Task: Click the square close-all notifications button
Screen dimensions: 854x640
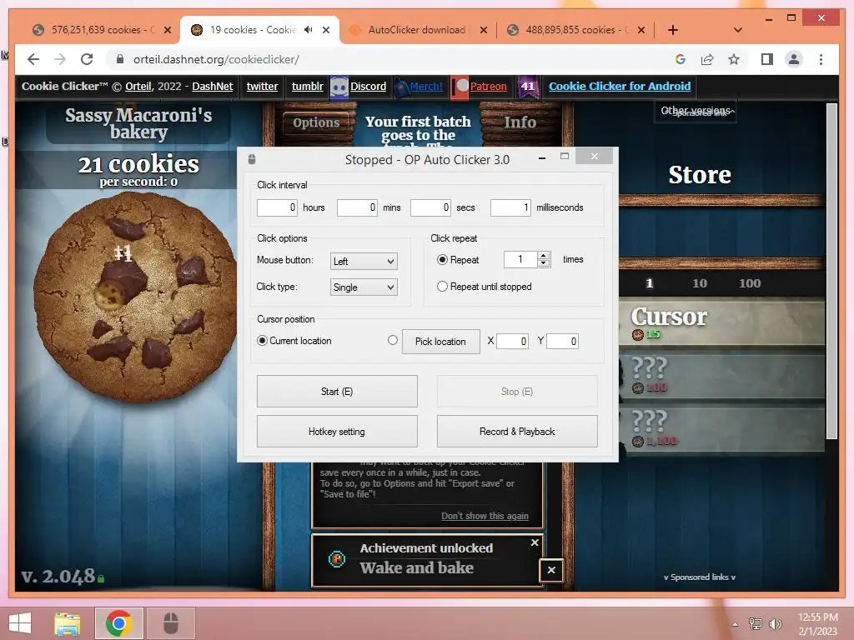Action: pyautogui.click(x=551, y=570)
